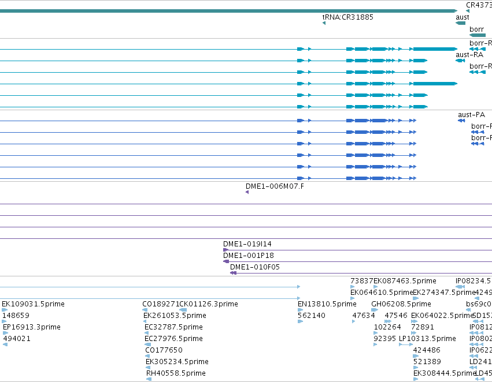Image resolution: width=492 pixels, height=382 pixels.
Task: Select the DME1-010F05 clone label
Action: click(255, 267)
